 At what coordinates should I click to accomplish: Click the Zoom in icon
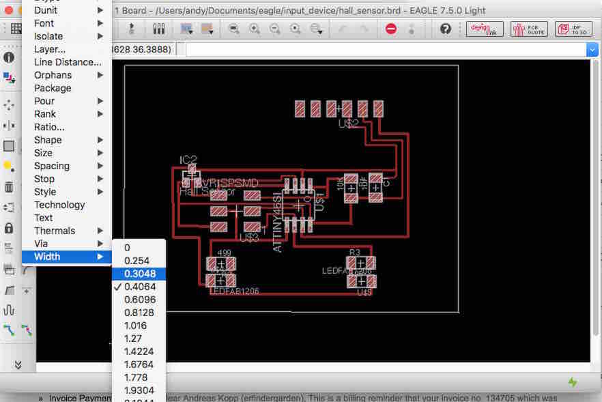(x=254, y=29)
